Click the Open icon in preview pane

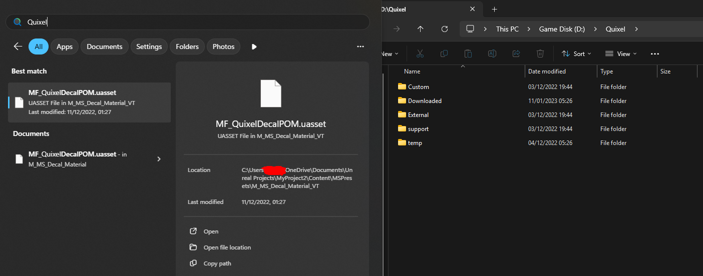[193, 231]
